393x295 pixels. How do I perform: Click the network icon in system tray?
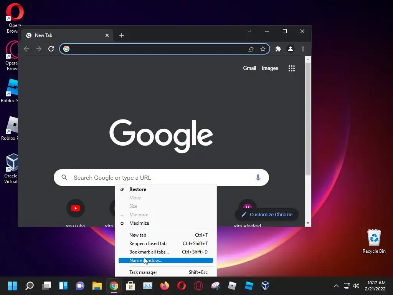pos(347,286)
